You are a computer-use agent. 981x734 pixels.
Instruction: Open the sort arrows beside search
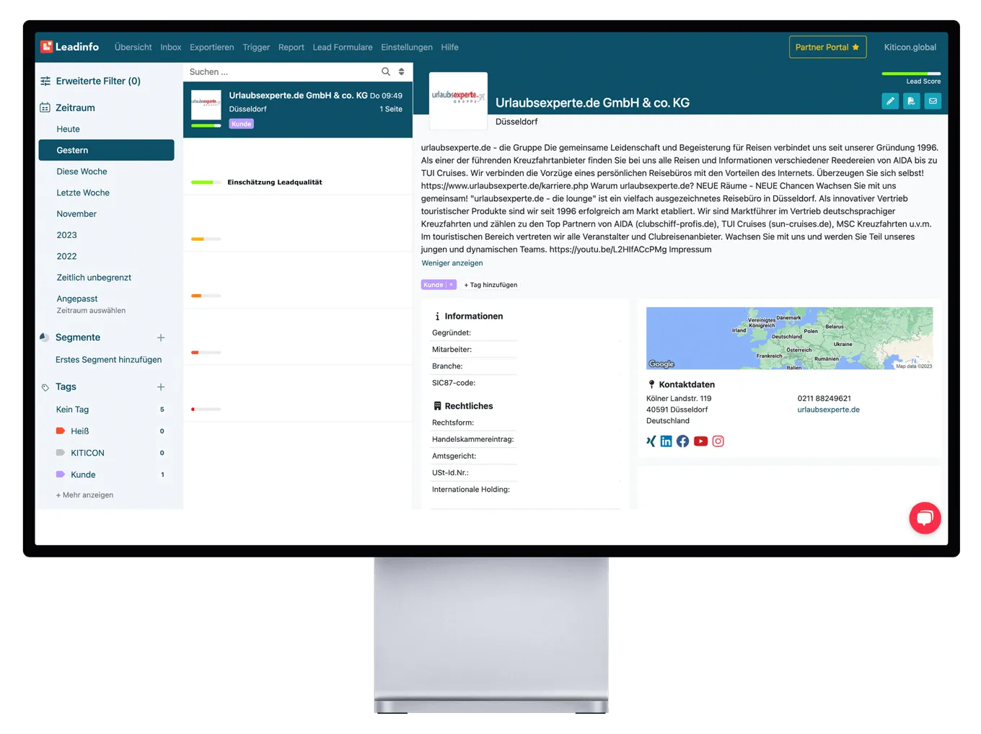tap(402, 71)
